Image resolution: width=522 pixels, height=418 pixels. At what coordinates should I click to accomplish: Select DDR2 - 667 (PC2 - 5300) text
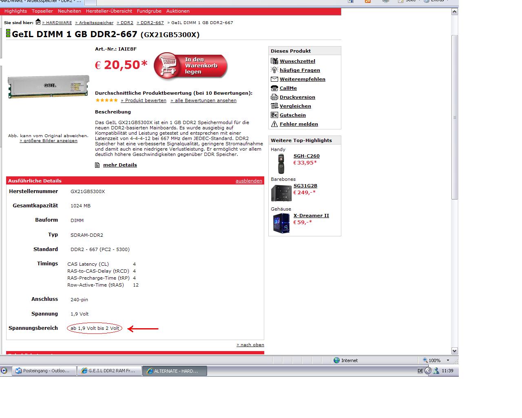100,249
